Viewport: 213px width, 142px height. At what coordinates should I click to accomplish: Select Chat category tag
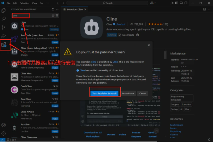coord(187,109)
